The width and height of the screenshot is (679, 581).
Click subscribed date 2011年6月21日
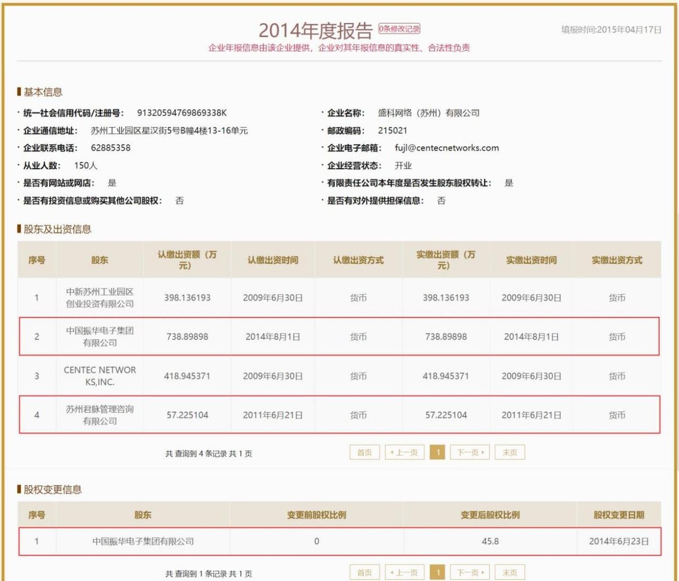[273, 415]
